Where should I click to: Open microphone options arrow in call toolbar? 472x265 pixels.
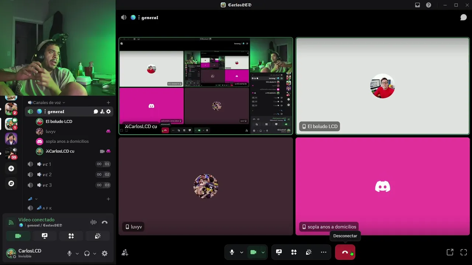(242, 252)
